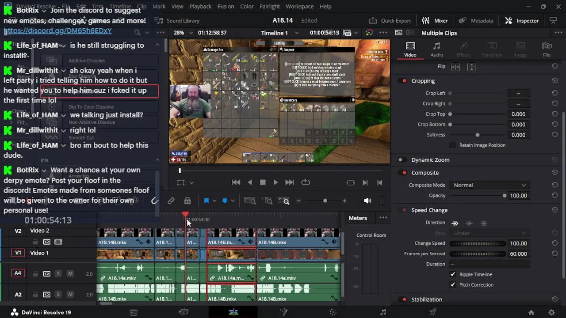This screenshot has width=566, height=318.
Task: Adjust the crop Softness slider handle
Action: [x=477, y=135]
